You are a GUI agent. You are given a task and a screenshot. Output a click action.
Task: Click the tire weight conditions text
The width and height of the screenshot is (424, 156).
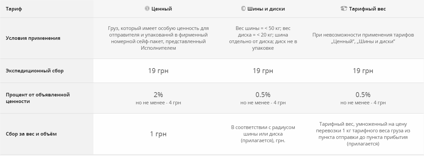(x=263, y=38)
